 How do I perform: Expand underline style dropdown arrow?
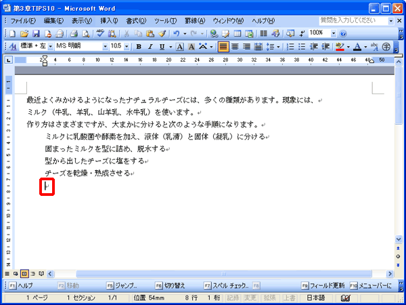point(171,47)
